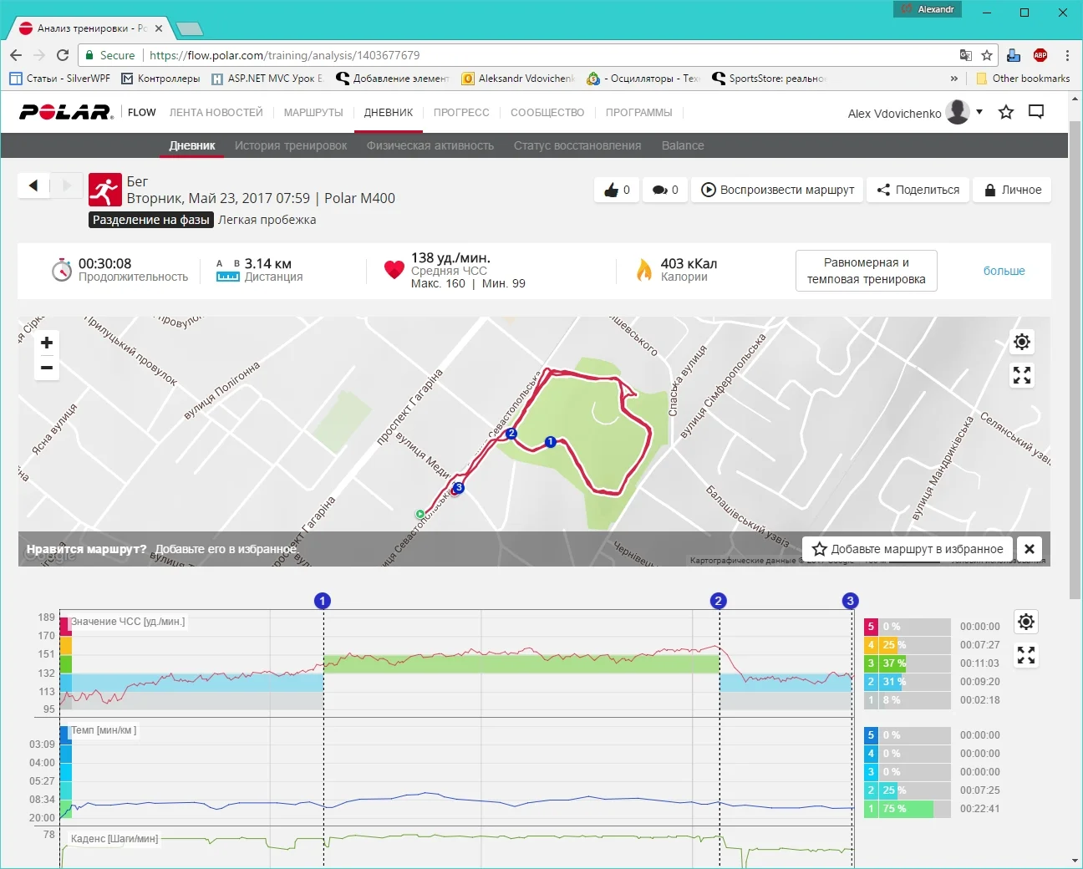Expand the charts to fullscreen

point(1026,655)
